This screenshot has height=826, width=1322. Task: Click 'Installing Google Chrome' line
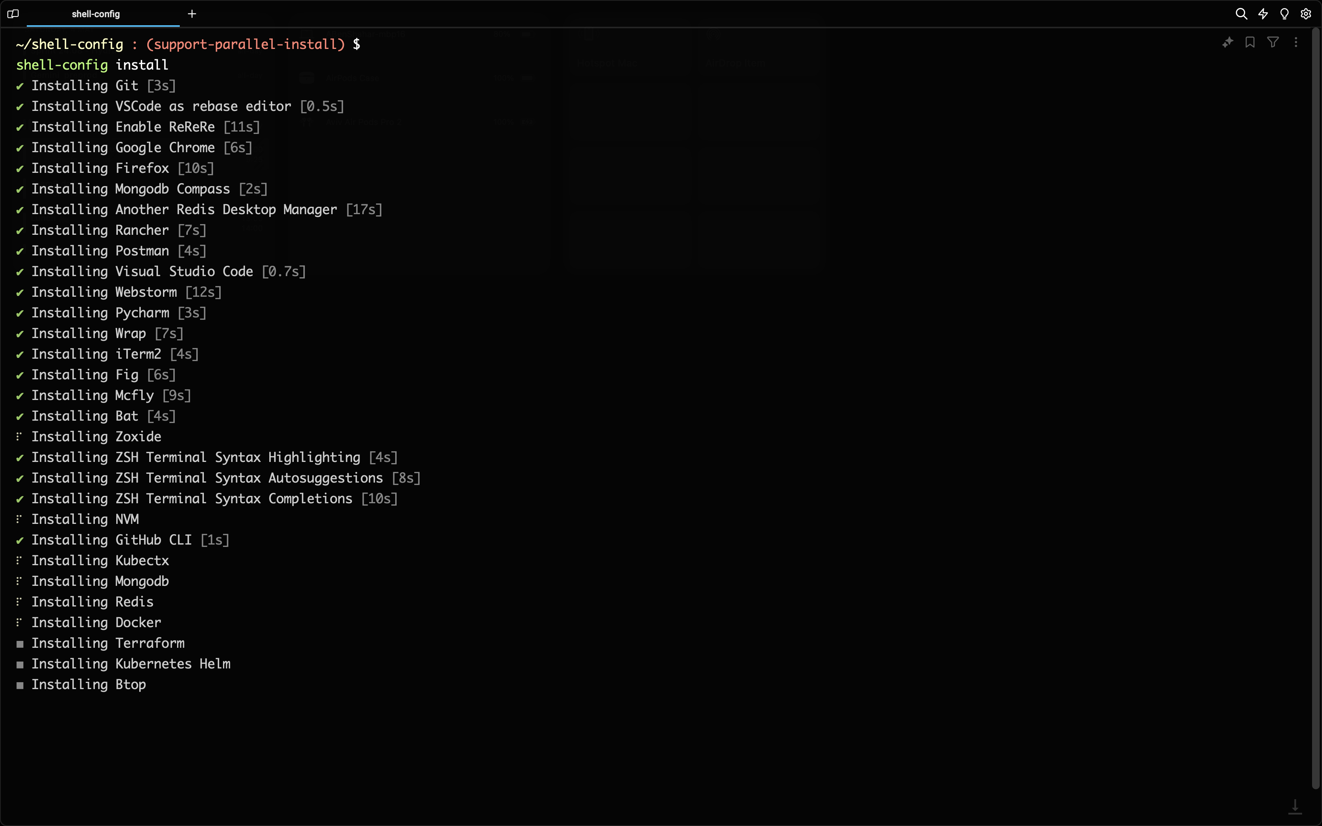click(x=134, y=148)
